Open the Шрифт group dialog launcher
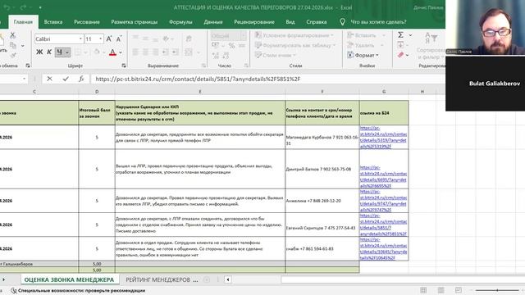525x295 pixels. 124,66
